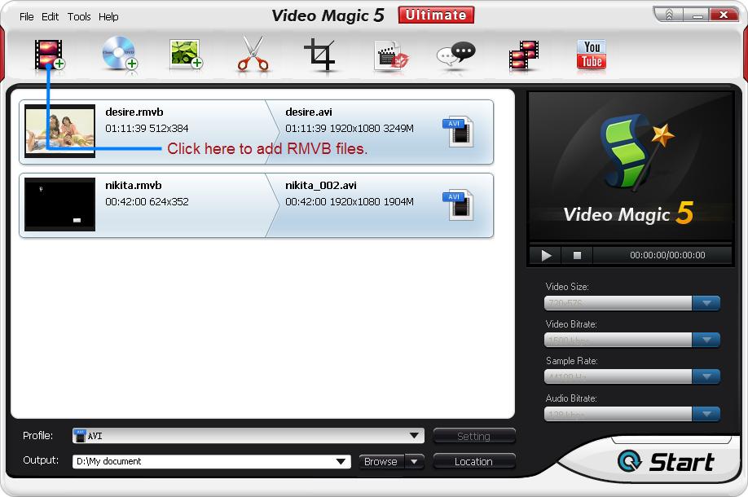
Task: Stop the preview playback
Action: click(x=577, y=256)
